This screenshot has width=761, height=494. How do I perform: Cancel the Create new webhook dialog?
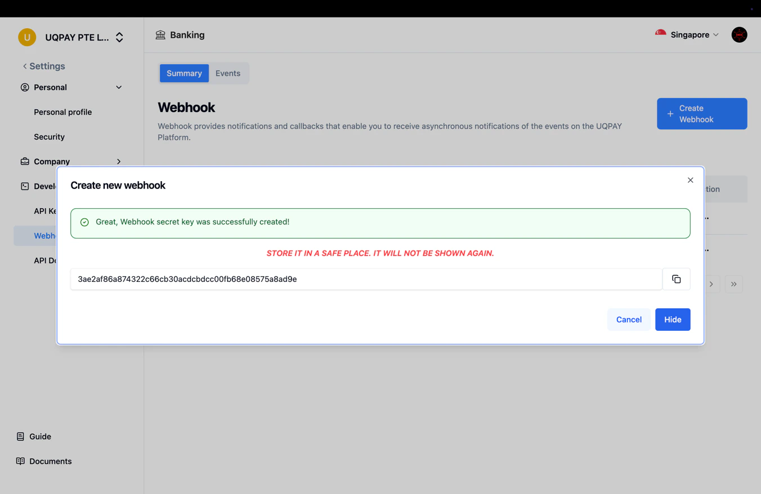click(x=629, y=319)
